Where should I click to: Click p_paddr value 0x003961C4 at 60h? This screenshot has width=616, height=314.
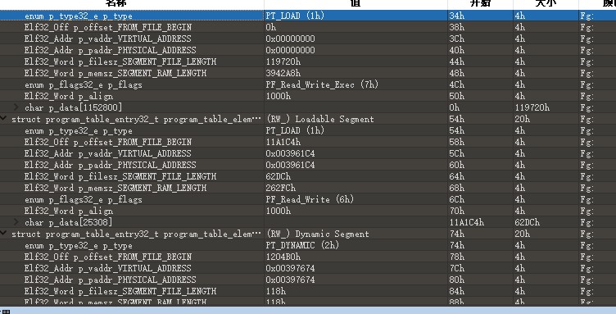click(290, 165)
